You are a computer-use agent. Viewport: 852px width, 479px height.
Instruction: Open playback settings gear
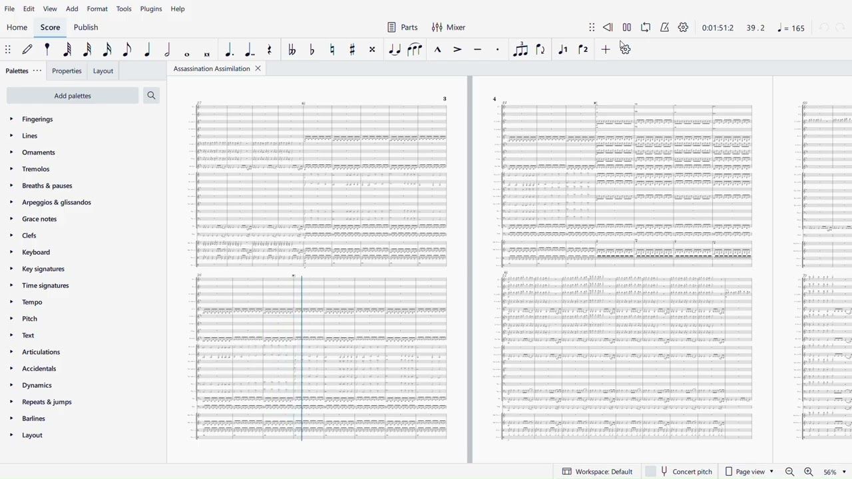coord(683,27)
